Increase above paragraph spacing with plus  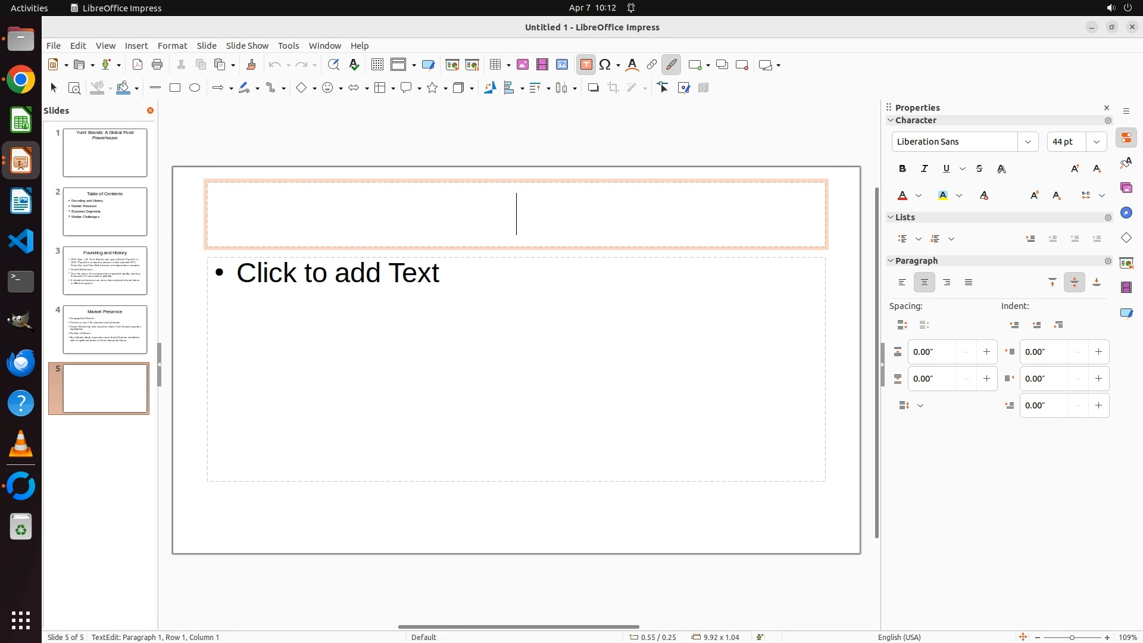986,352
